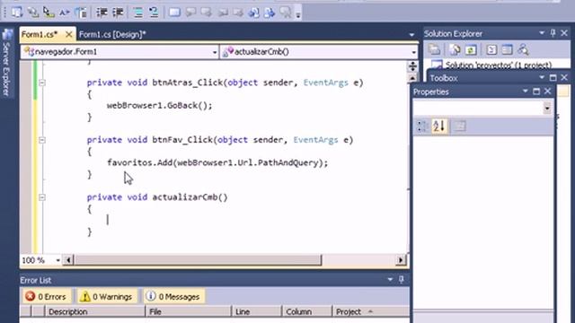Click editor vertical scrollbar up arrow
Screen dimensions: 575x323
[x=412, y=78]
